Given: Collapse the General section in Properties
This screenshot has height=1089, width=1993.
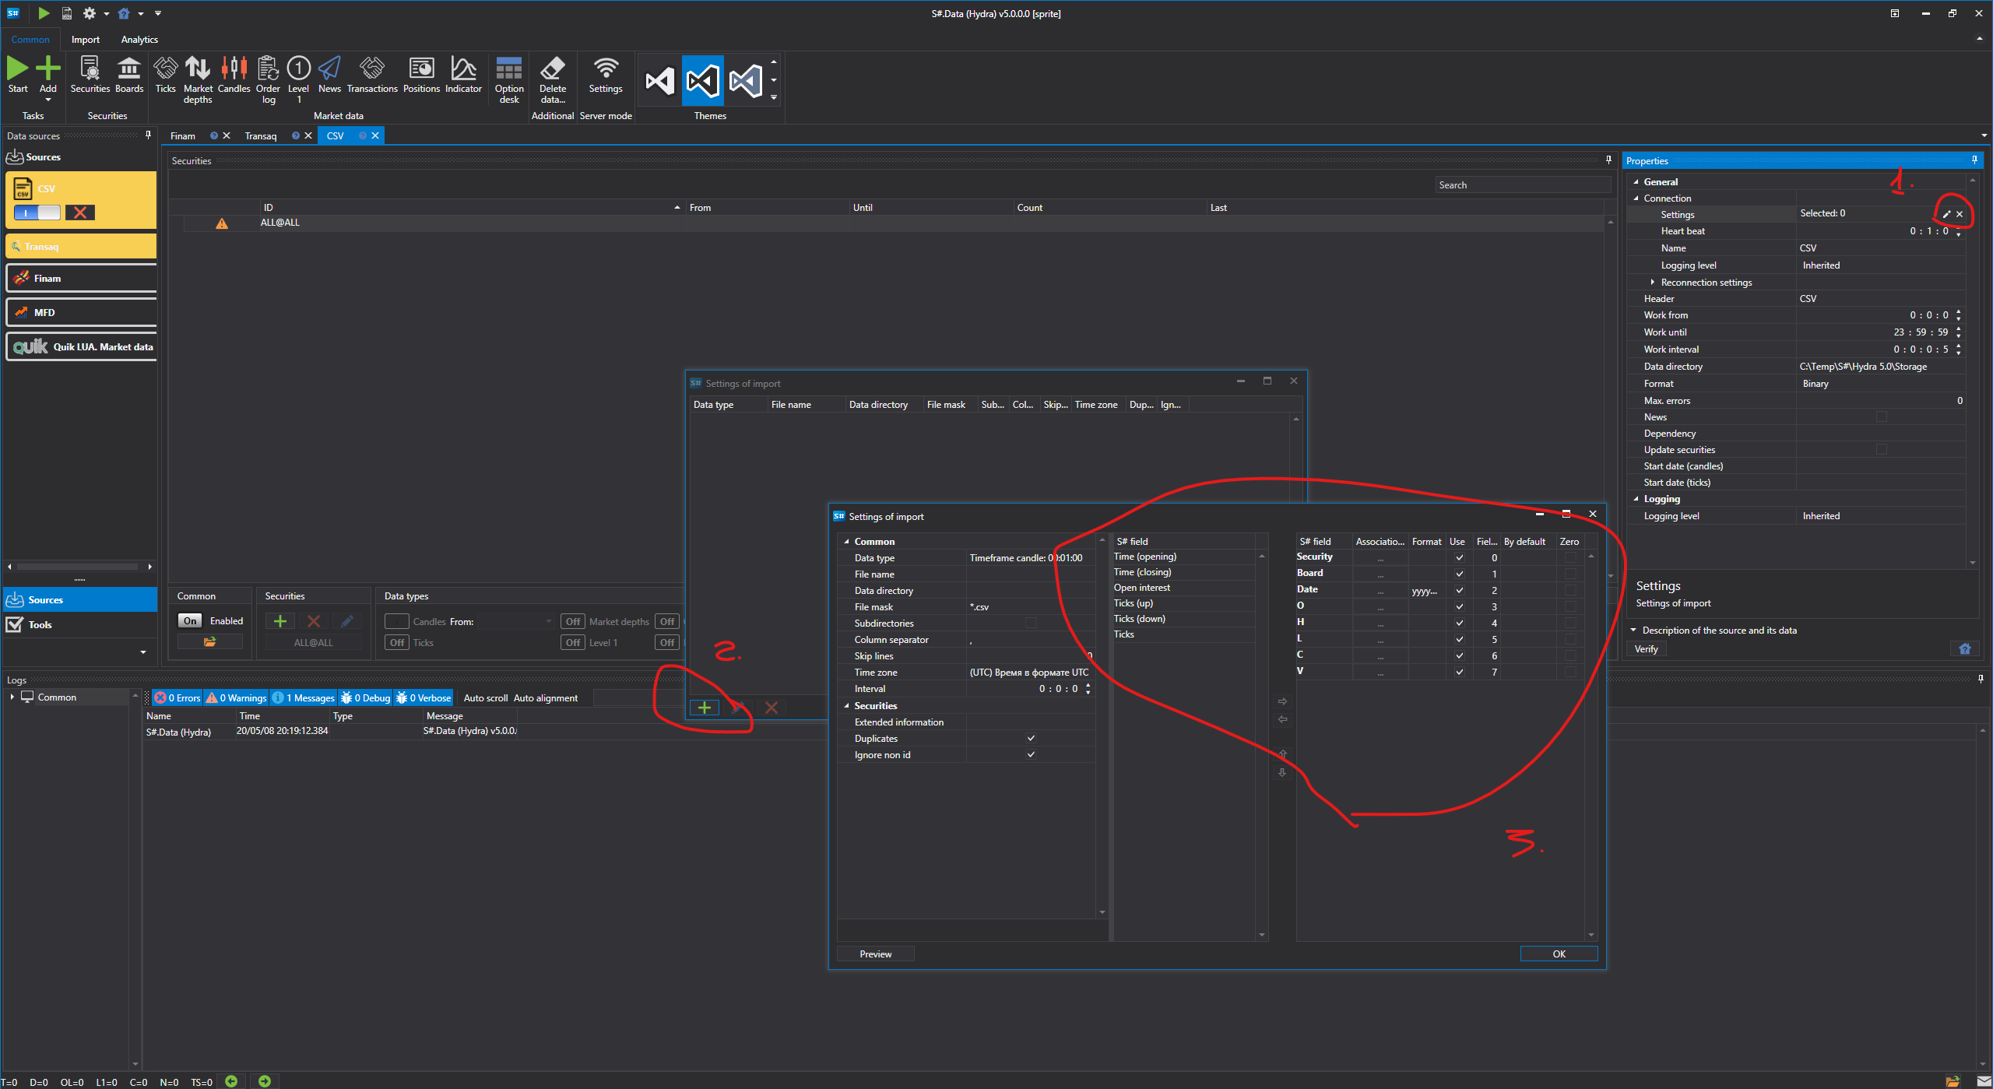Looking at the screenshot, I should pos(1636,182).
